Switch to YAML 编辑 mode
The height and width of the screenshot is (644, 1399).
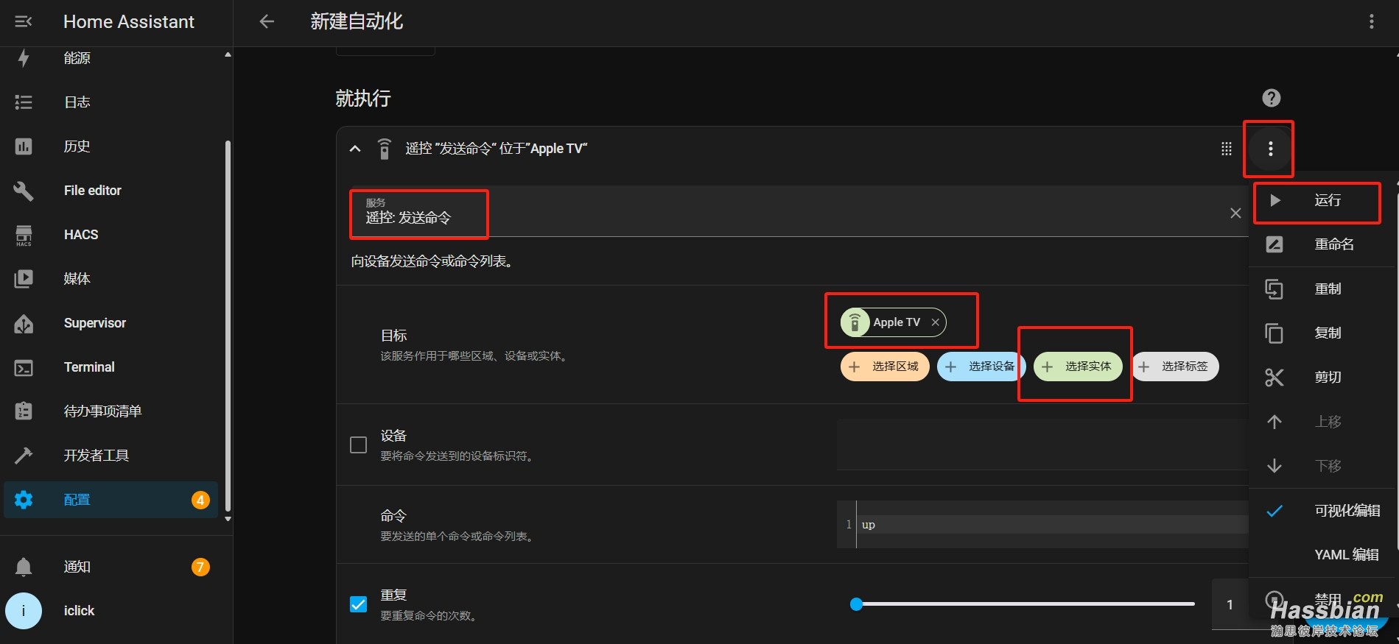(x=1323, y=555)
